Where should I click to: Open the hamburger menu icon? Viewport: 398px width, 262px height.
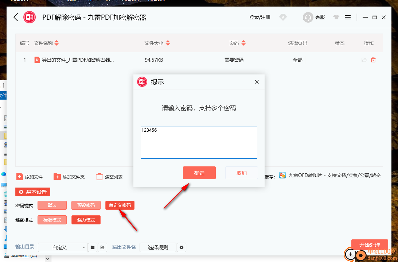pyautogui.click(x=348, y=17)
